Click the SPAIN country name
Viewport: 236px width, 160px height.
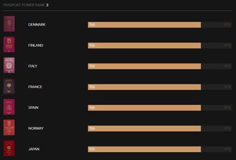tap(33, 108)
